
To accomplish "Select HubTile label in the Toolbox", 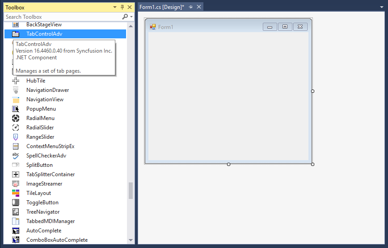I will coord(36,81).
